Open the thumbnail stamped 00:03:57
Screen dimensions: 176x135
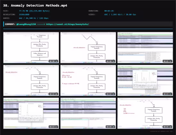[x=31, y=113]
